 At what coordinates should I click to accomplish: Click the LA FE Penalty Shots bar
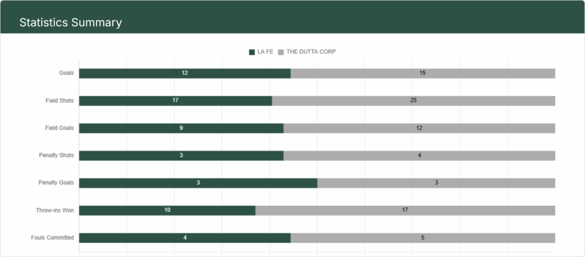(x=181, y=156)
